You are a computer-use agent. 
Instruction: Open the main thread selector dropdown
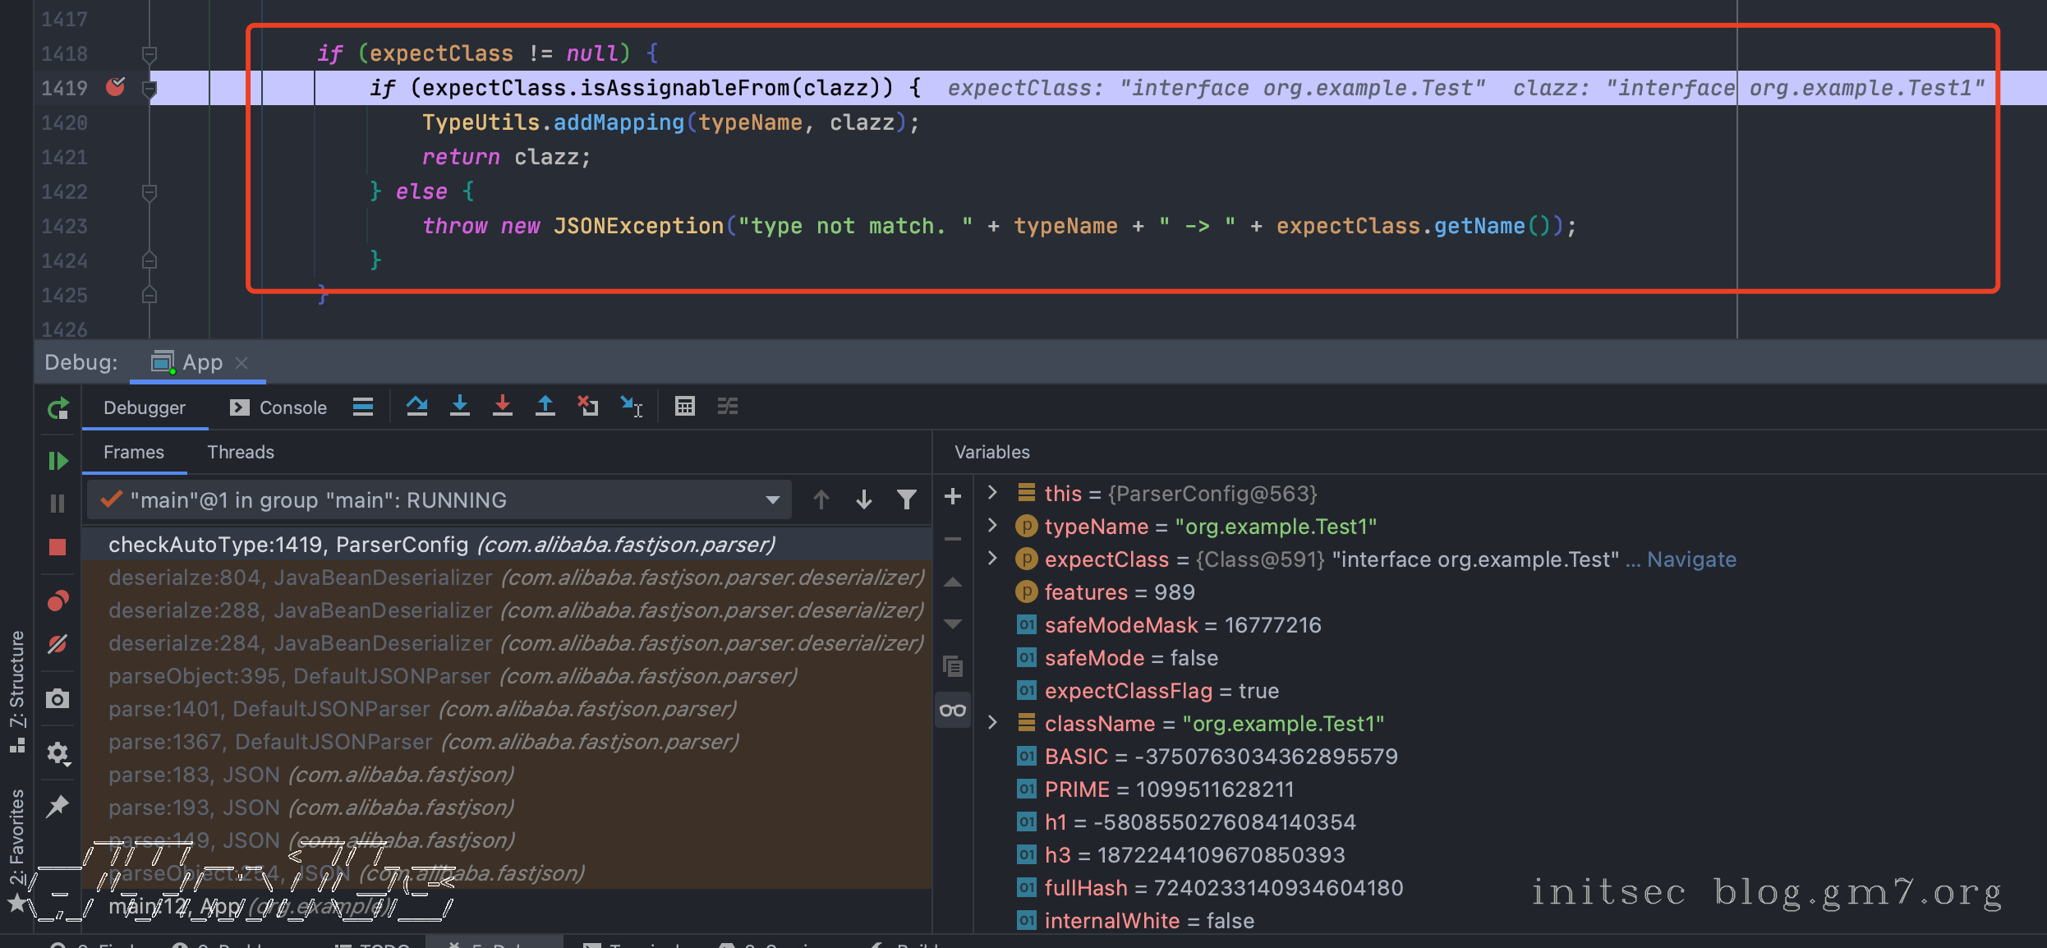click(x=771, y=499)
